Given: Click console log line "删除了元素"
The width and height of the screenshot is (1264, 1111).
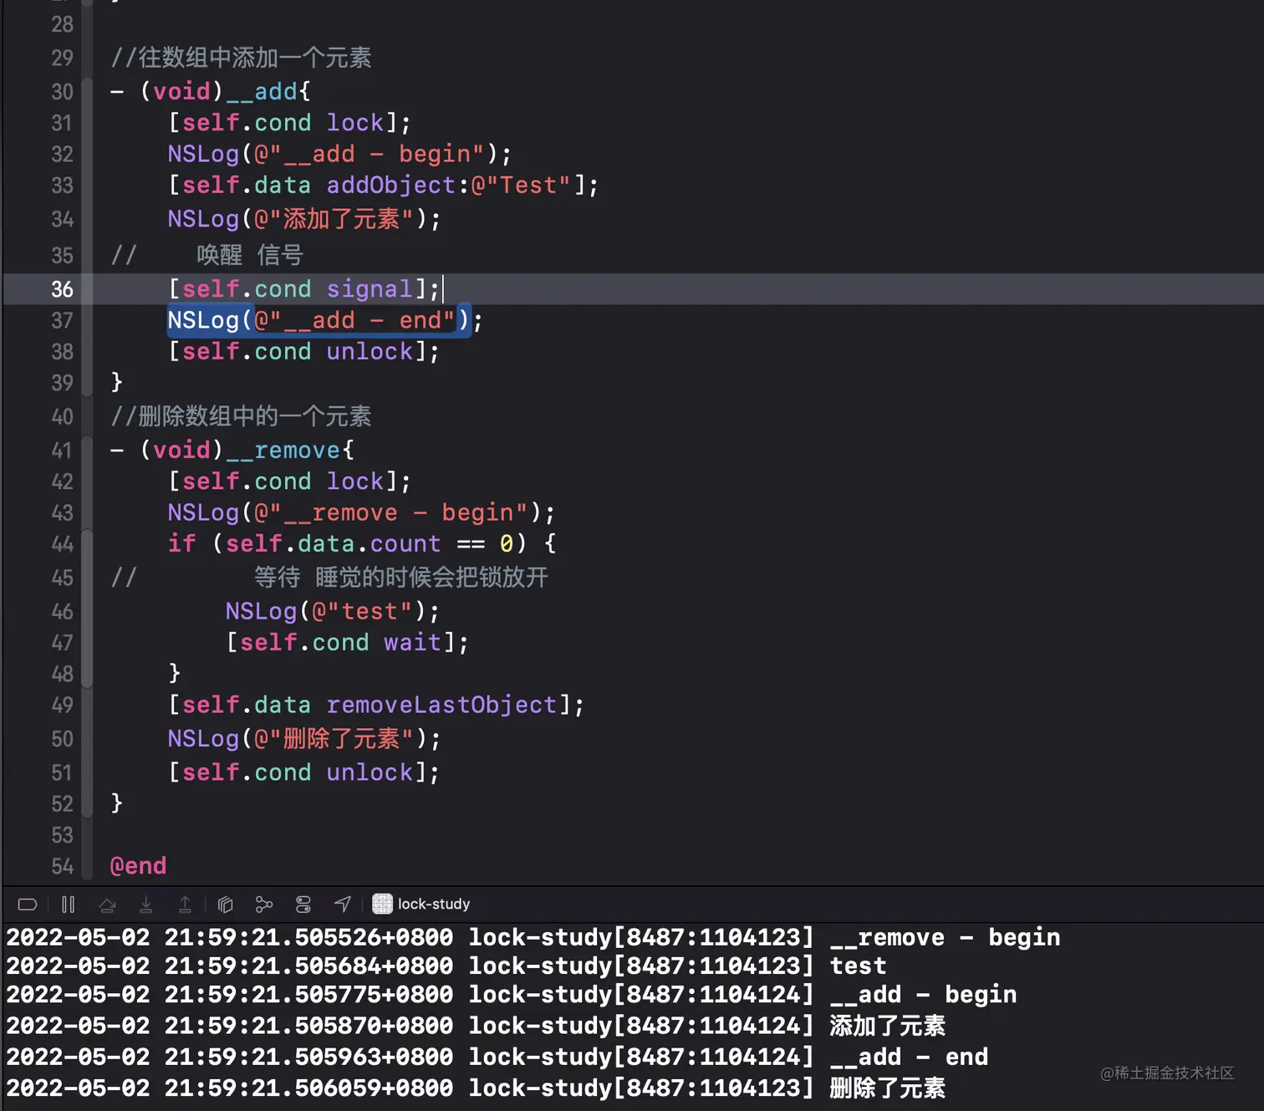Looking at the screenshot, I should 476,1088.
